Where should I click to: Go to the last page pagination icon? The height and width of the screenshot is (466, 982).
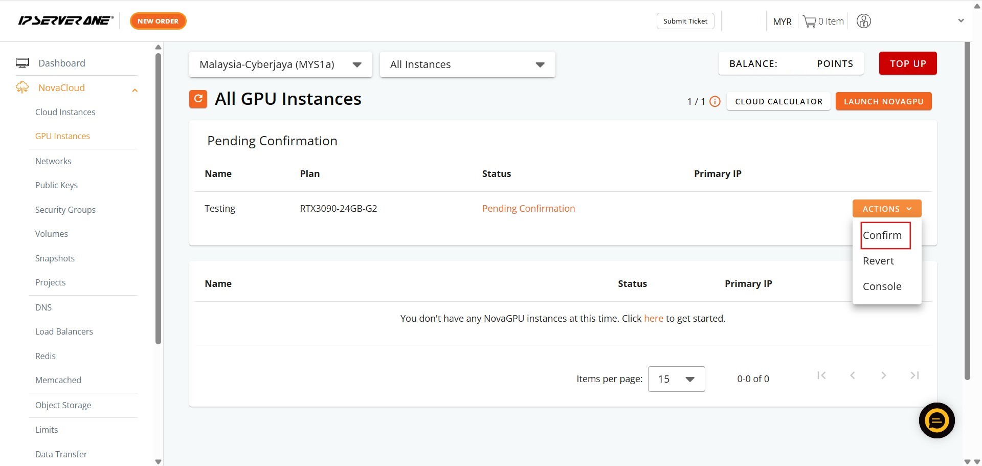pos(914,375)
